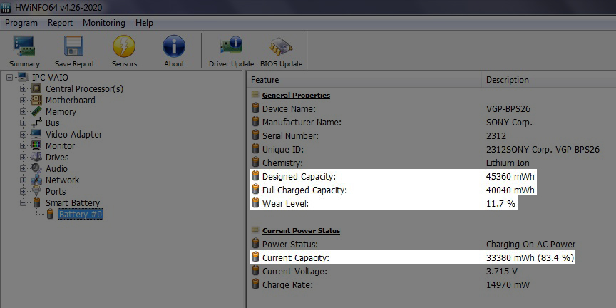Click the 33380 mWh (83.4 %) value
This screenshot has height=308, width=616.
[530, 257]
